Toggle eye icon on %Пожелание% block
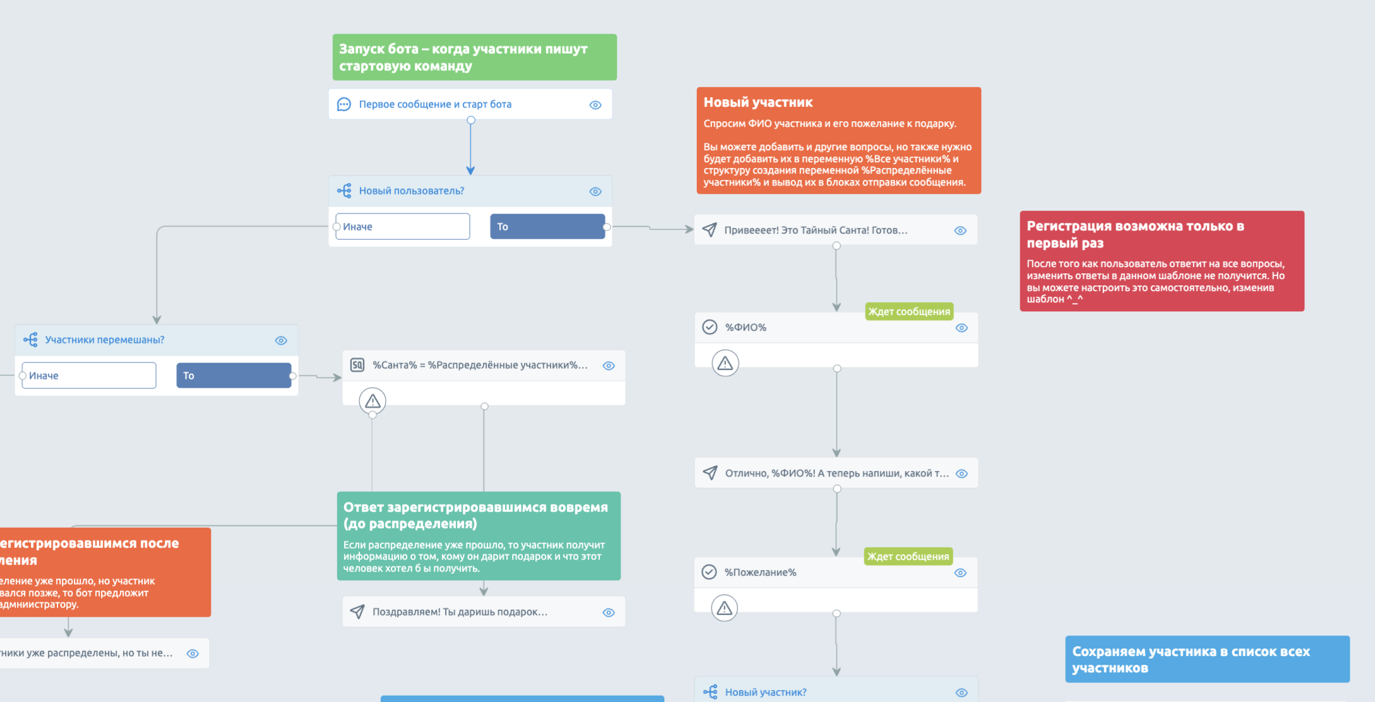1375x702 pixels. [x=960, y=573]
